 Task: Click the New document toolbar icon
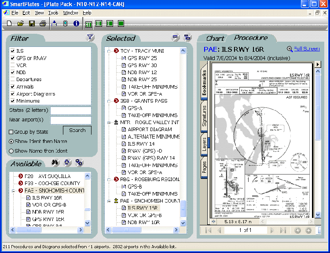coord(9,23)
